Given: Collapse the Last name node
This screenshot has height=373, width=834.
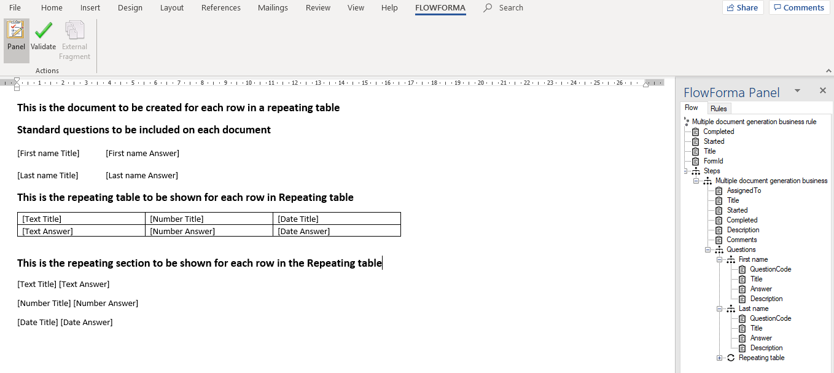Looking at the screenshot, I should coord(720,308).
